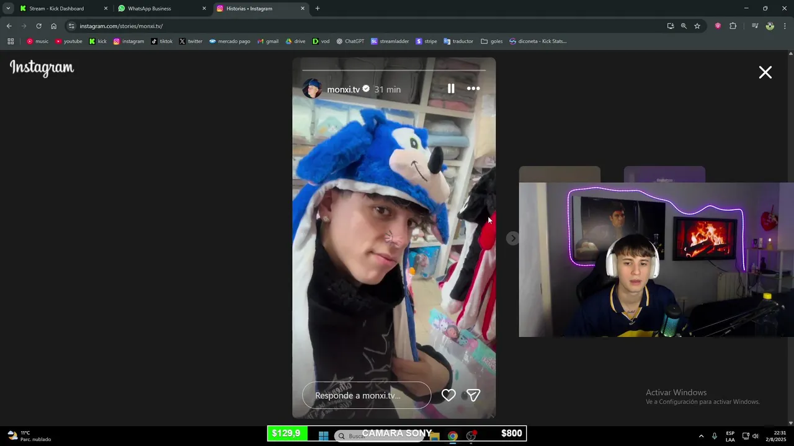
Task: Go back in browser history
Action: pos(9,26)
